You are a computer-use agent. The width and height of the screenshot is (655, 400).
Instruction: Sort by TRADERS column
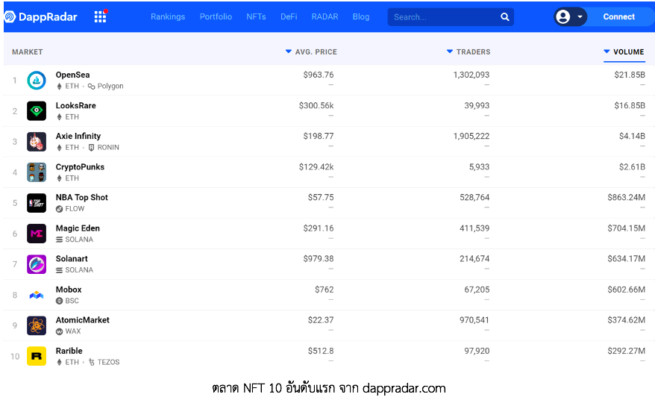pos(468,51)
